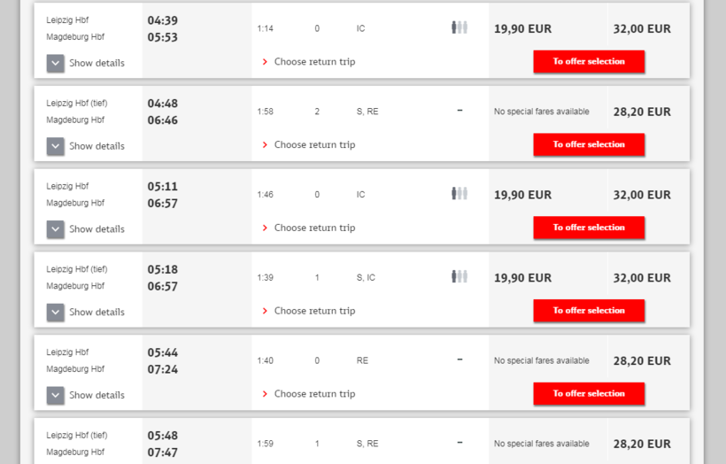Viewport: 726px width, 464px height.
Task: Click red arrow beside 04:39 return trip
Action: click(x=265, y=62)
